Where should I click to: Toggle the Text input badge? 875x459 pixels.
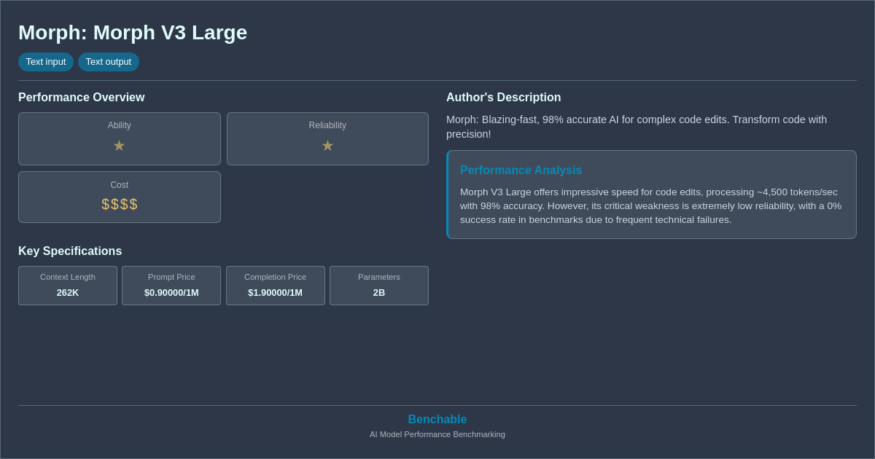[x=46, y=62]
